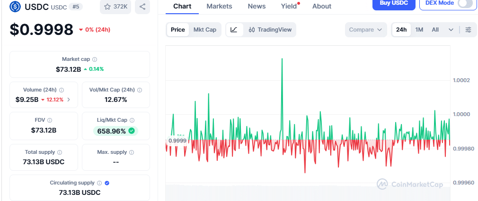
Task: Select the Mkt Cap chart option
Action: coord(205,30)
